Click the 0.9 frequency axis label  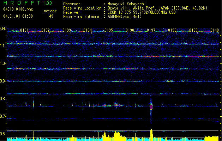coord(3,81)
